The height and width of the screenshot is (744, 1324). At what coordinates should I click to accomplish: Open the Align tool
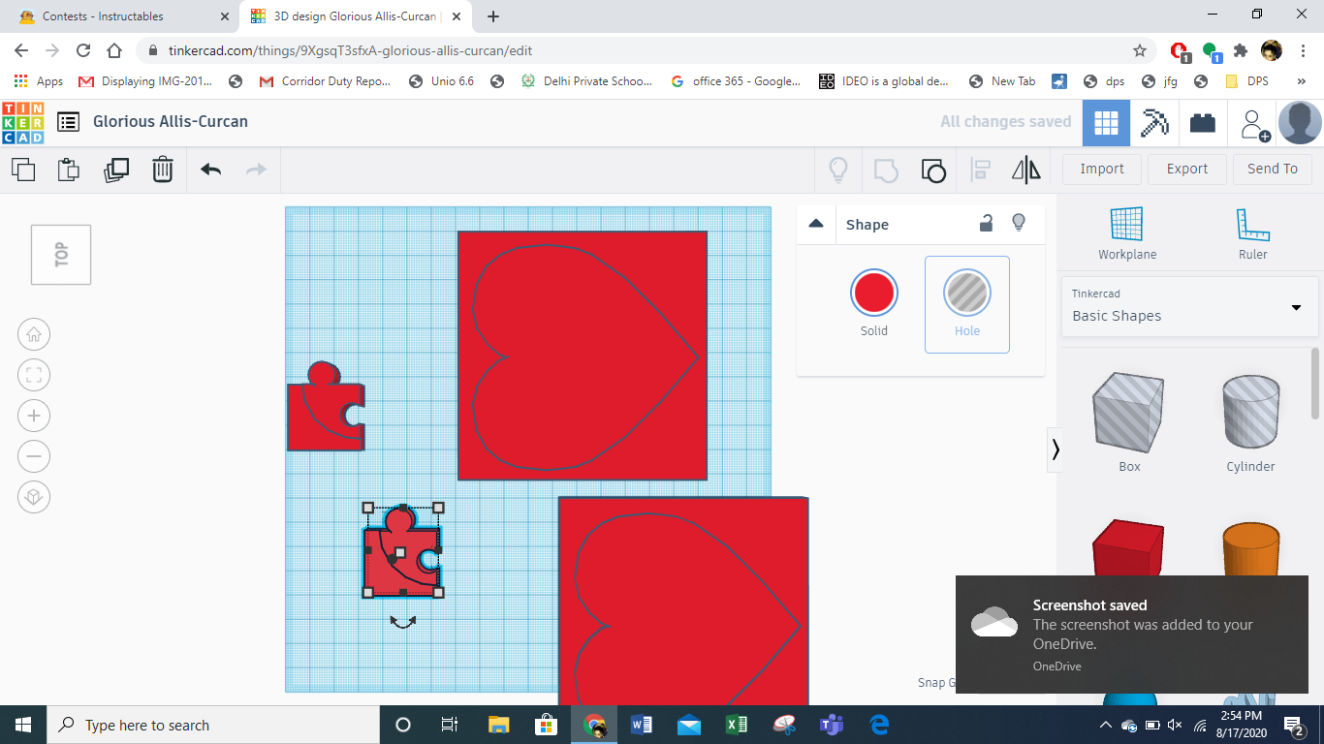pyautogui.click(x=981, y=170)
